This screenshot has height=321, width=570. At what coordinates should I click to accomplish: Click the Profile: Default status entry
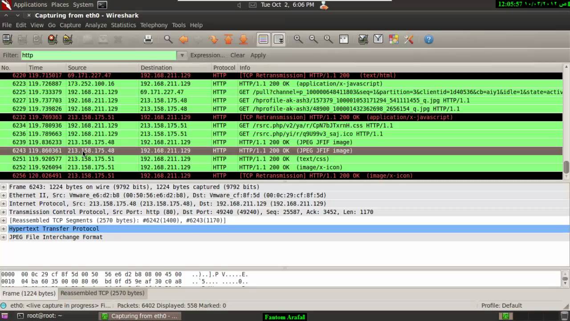[501, 305]
